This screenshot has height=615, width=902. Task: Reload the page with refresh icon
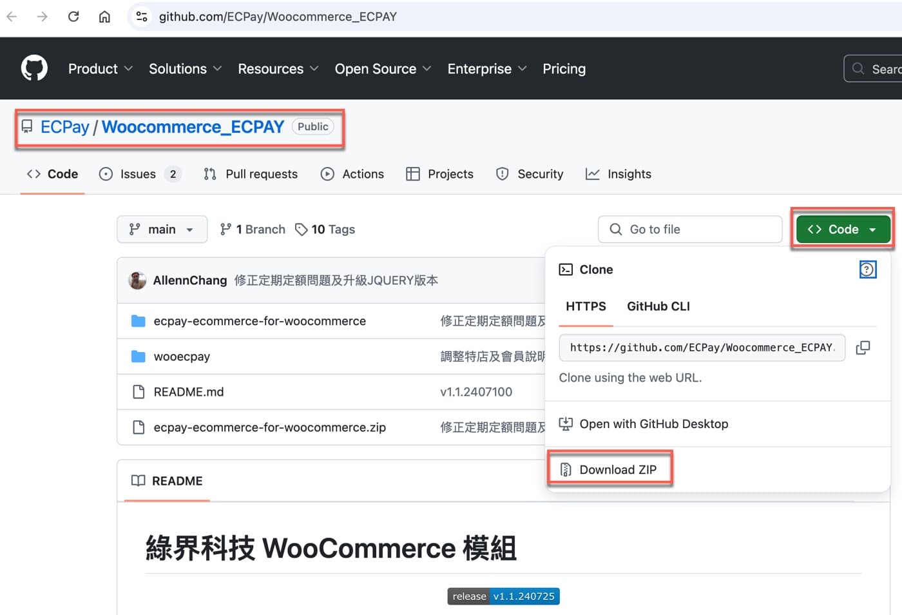[x=73, y=16]
